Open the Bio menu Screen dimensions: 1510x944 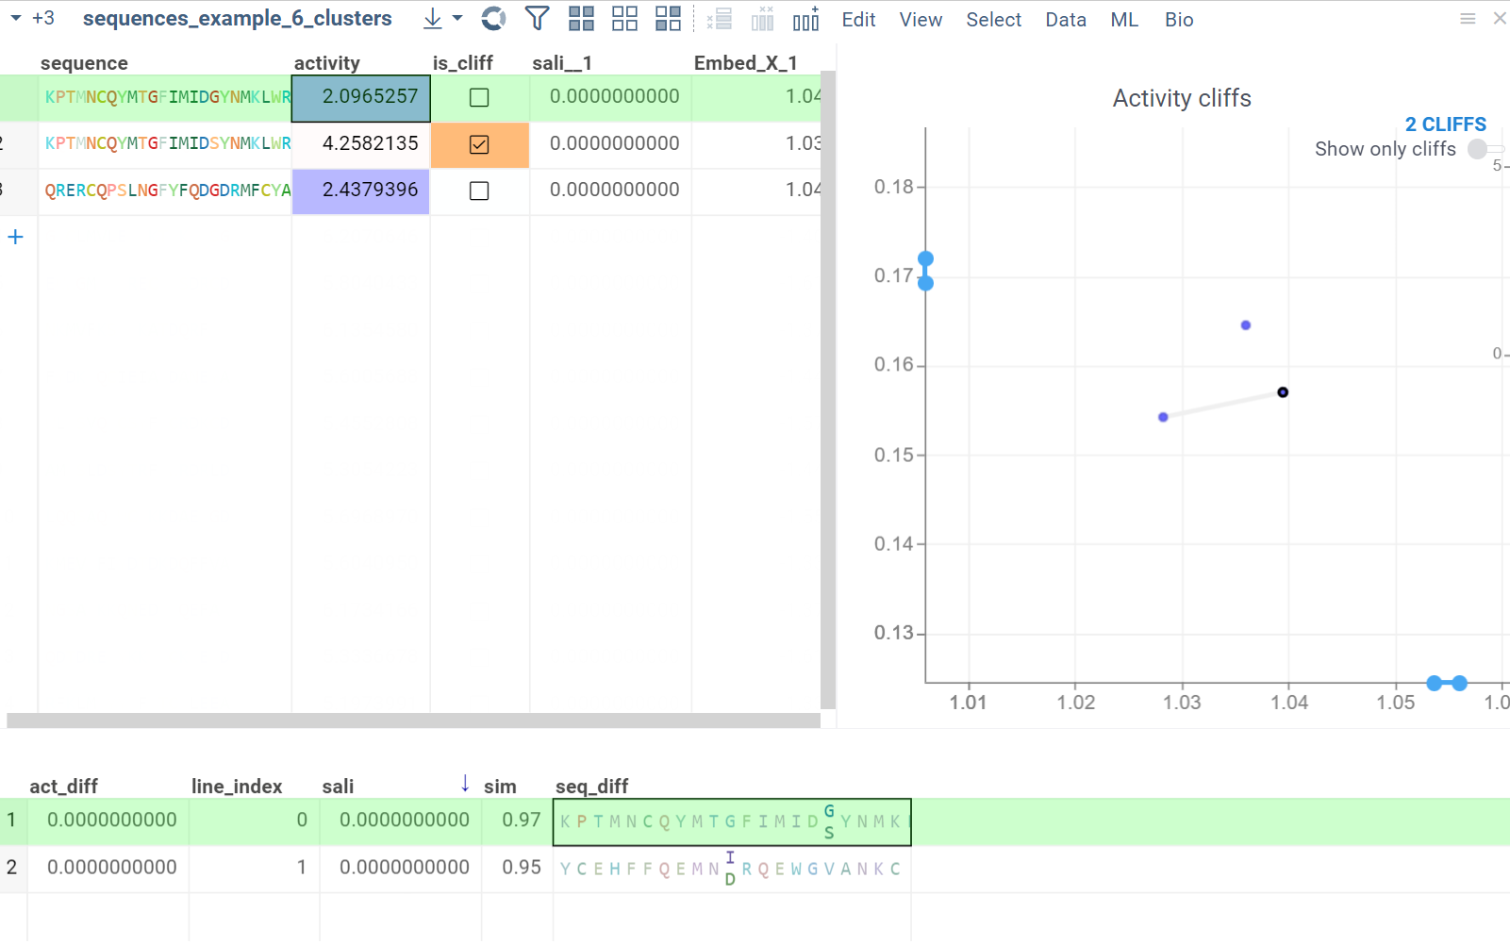tap(1178, 19)
